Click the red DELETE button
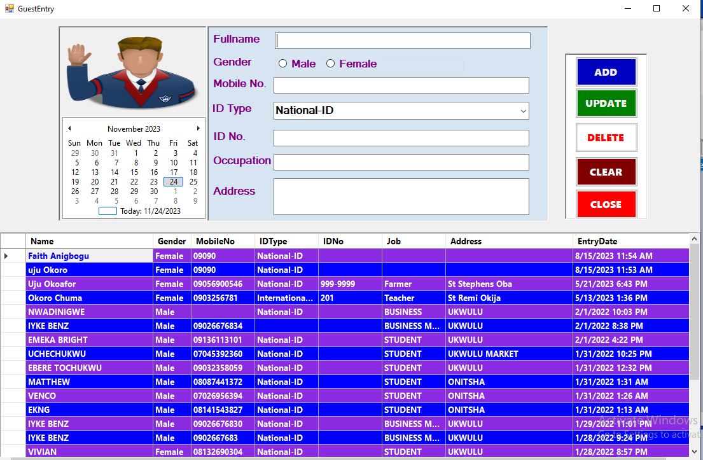Screen dimensions: 703x460 tap(606, 137)
